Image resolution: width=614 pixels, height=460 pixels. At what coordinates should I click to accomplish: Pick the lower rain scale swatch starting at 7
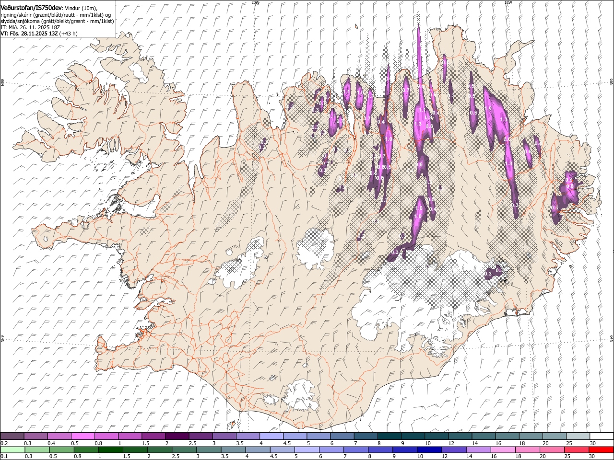tap(355, 449)
